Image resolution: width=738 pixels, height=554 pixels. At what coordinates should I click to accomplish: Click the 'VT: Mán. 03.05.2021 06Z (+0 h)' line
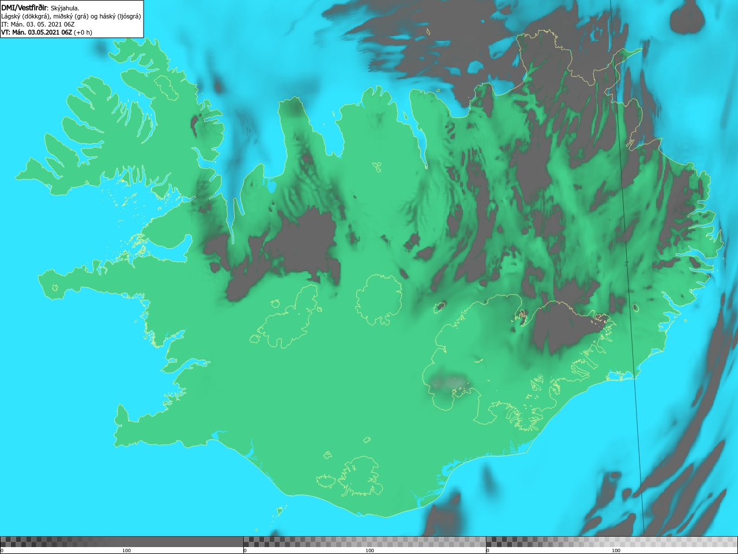click(47, 32)
